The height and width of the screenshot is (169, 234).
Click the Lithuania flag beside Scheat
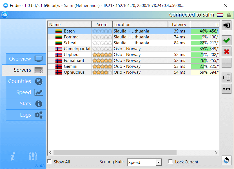click(59, 43)
